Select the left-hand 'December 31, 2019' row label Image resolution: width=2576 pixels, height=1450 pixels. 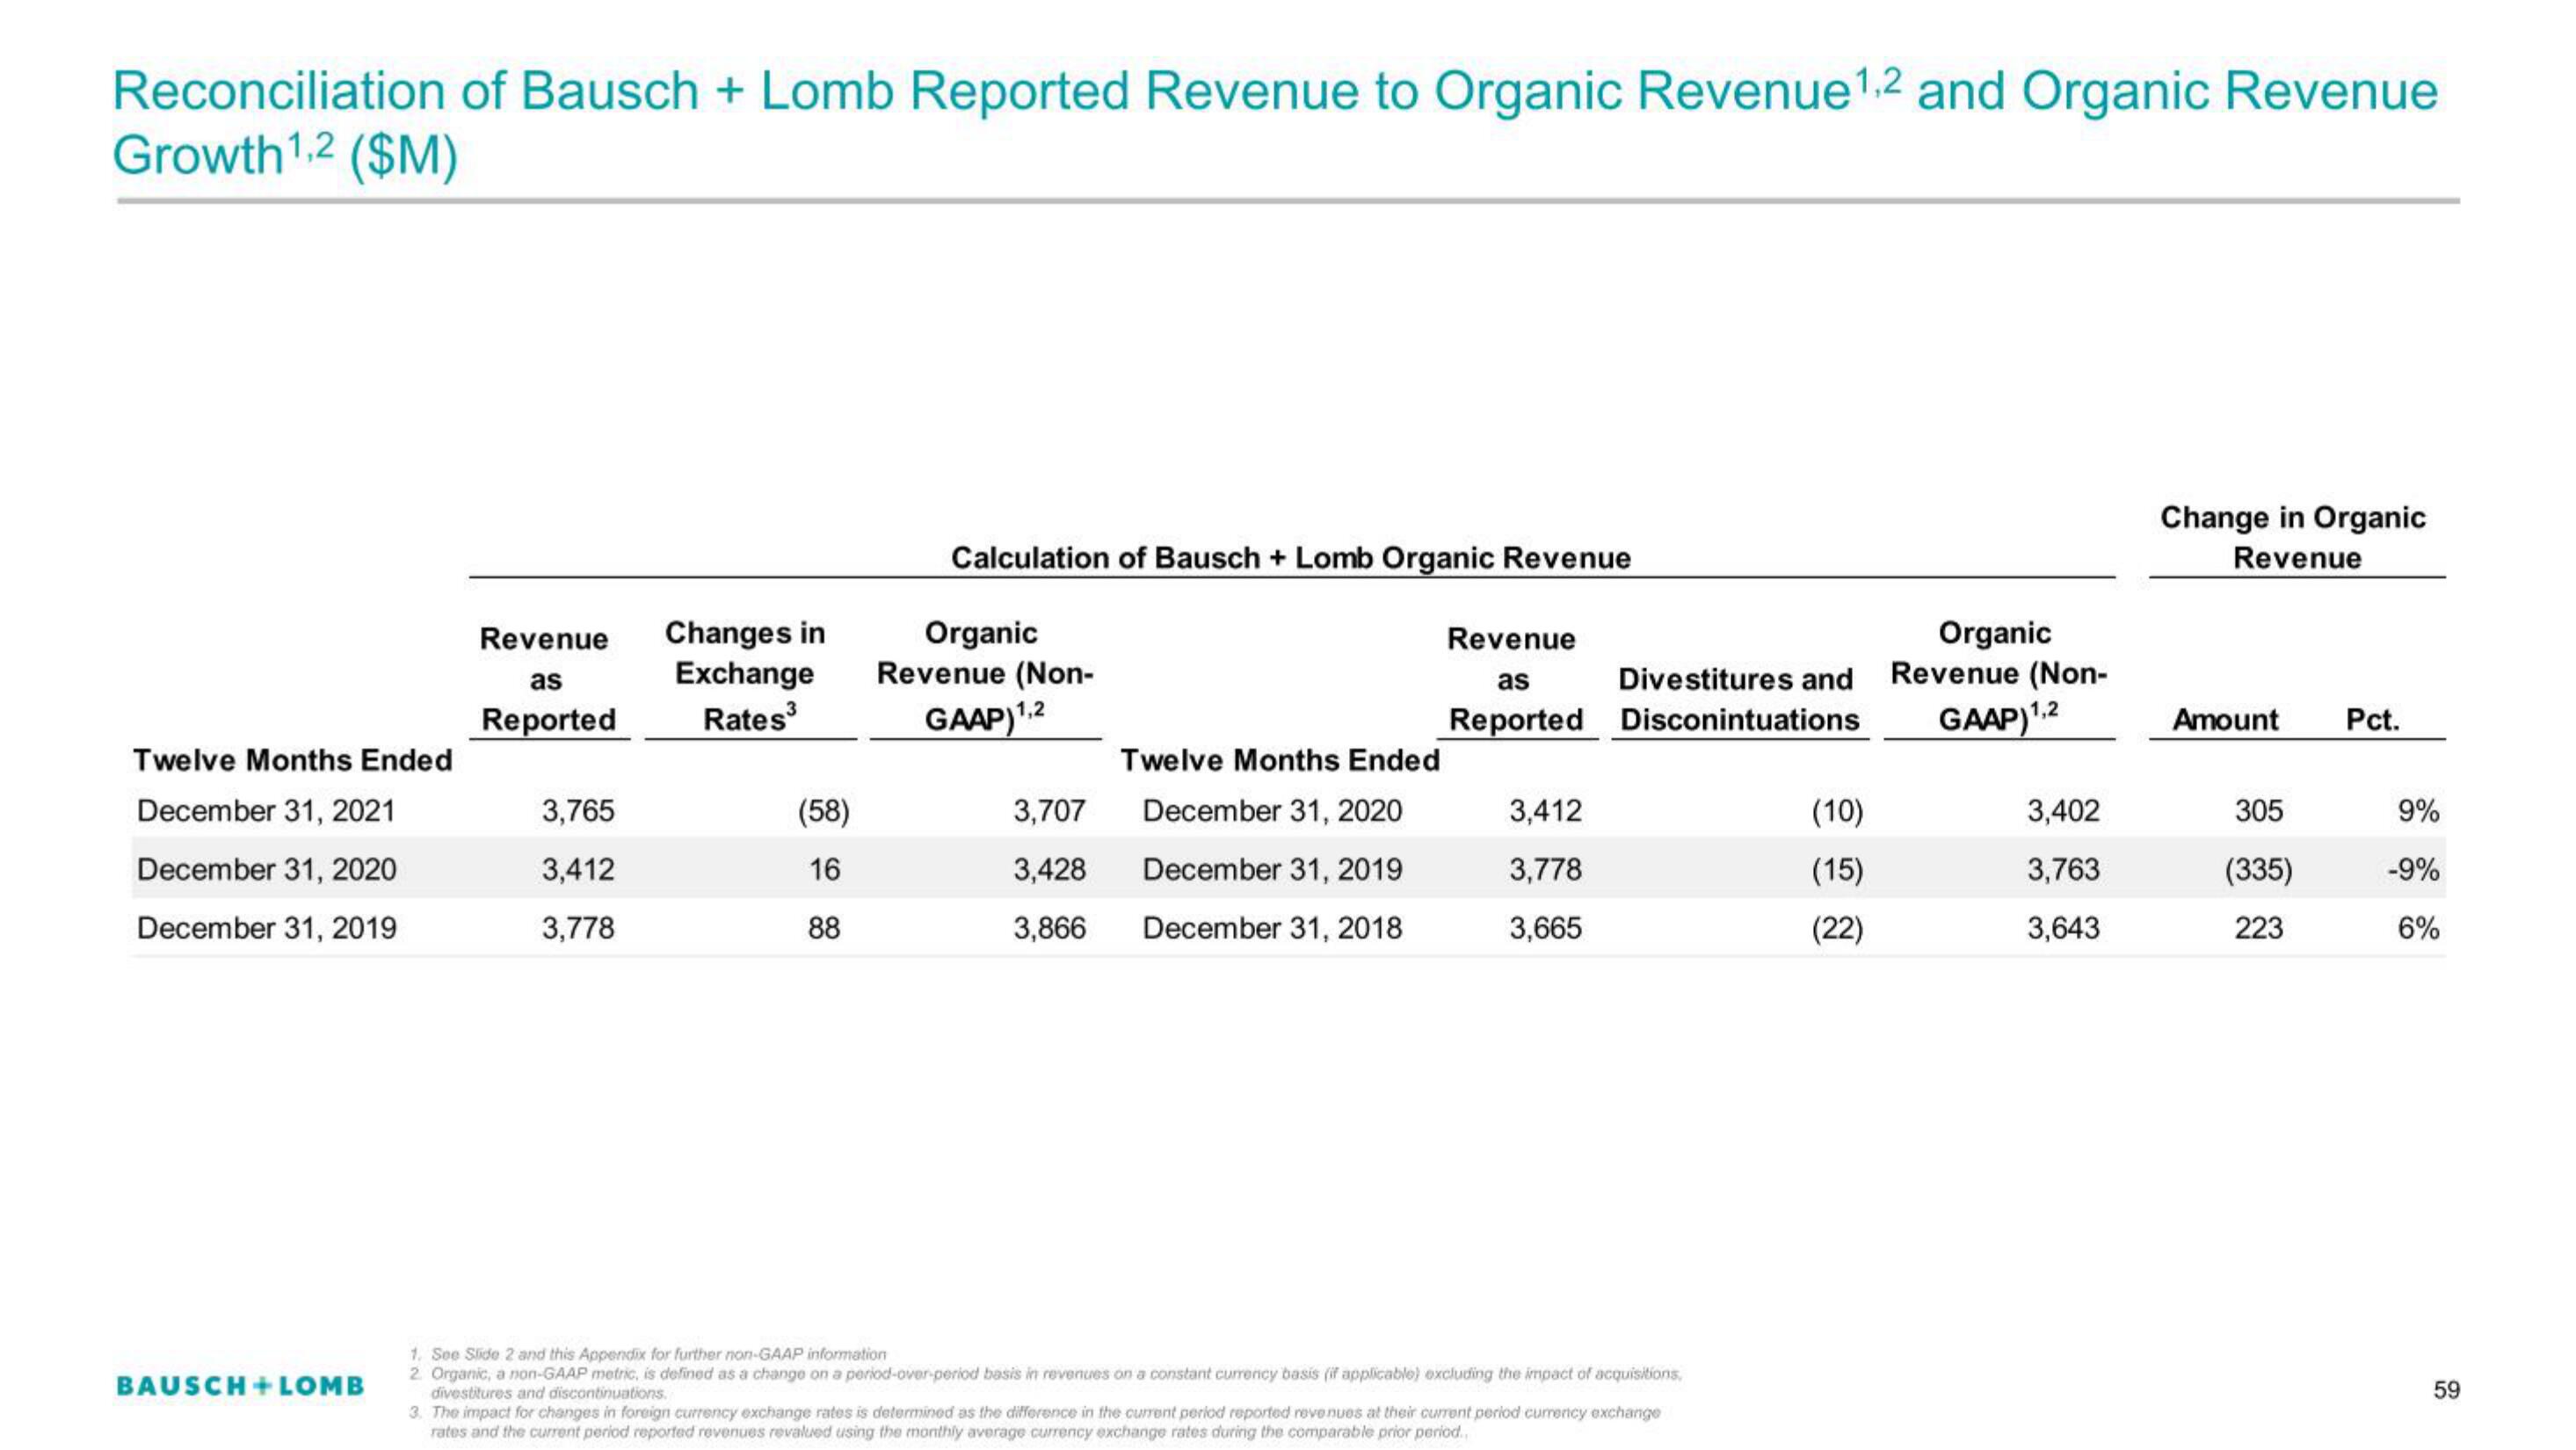coord(266,928)
